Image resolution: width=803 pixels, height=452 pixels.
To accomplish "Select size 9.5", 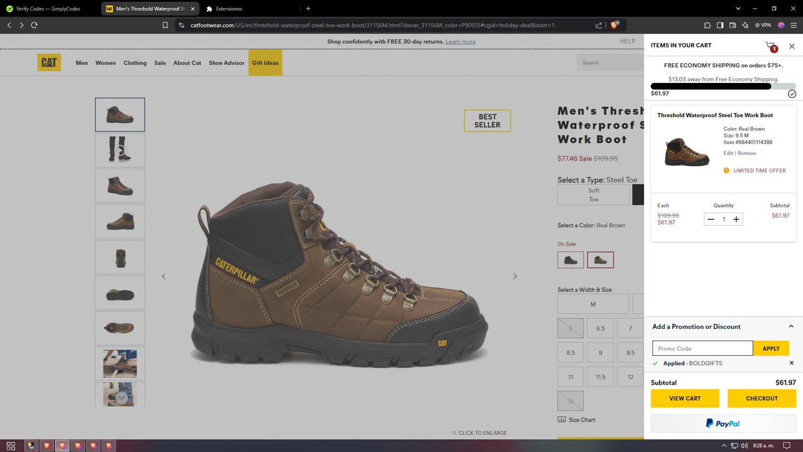I will pos(631,352).
